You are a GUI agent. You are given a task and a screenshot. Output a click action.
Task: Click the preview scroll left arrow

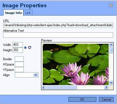pyautogui.click(x=44, y=87)
